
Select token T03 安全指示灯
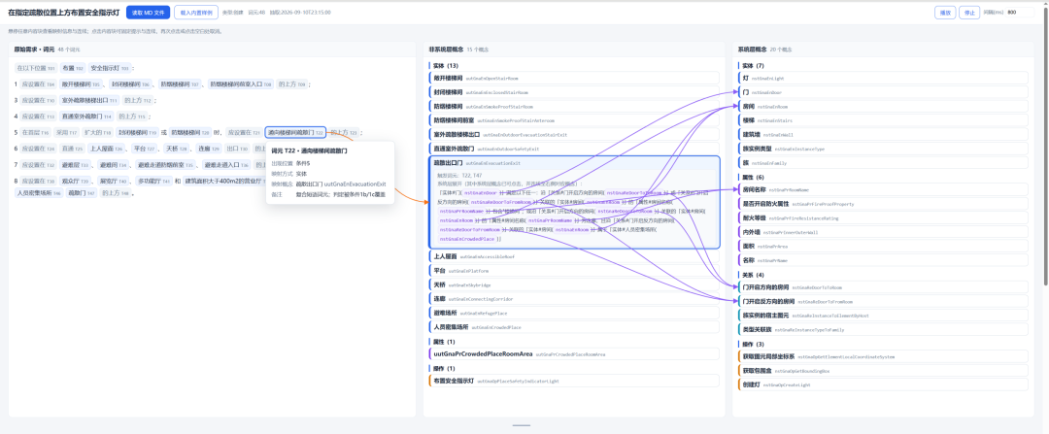click(x=110, y=68)
